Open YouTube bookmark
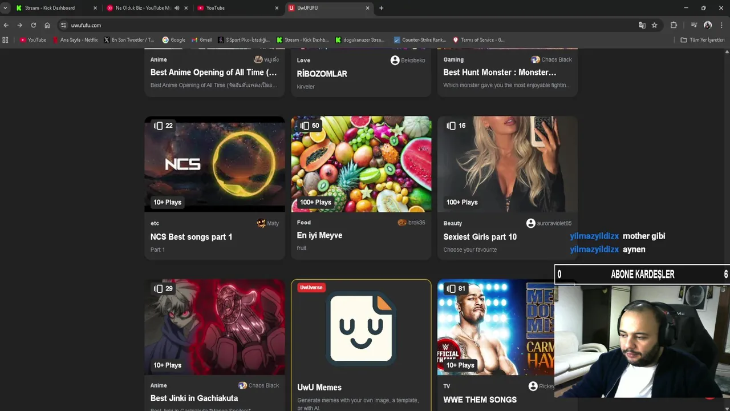Screen dimensions: 730x411 [33, 40]
